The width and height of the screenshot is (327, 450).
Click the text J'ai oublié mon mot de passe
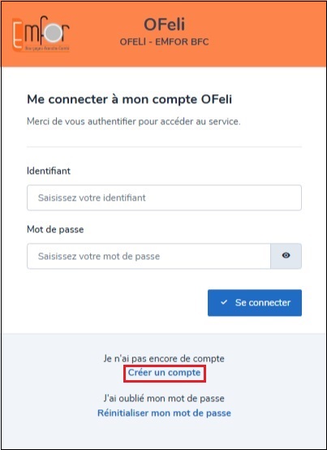click(x=164, y=398)
